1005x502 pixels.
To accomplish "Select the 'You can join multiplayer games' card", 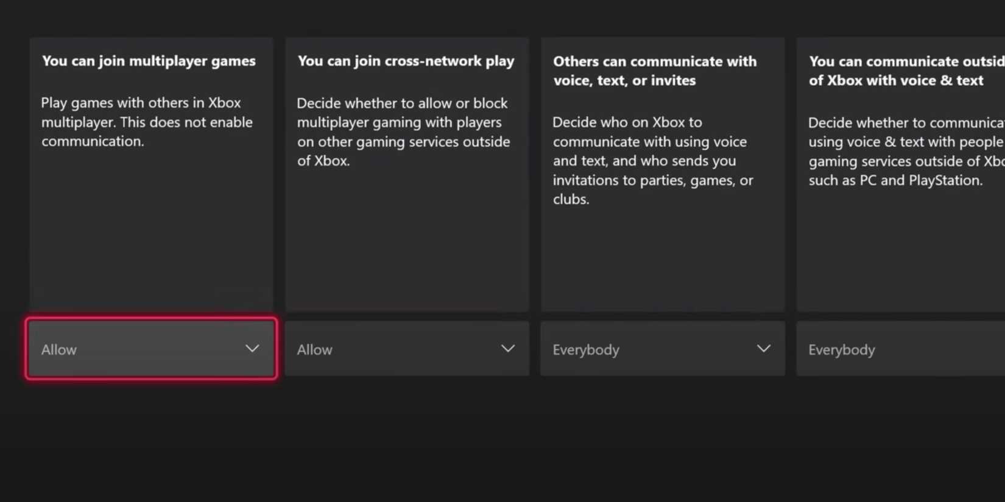I will 151,175.
